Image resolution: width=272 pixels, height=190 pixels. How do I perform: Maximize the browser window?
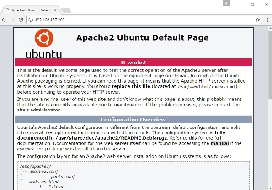pyautogui.click(x=252, y=5)
